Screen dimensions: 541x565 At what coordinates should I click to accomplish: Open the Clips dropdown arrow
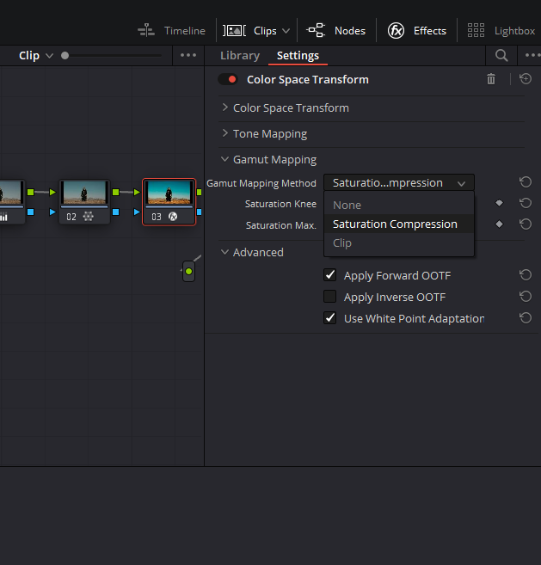pos(286,31)
